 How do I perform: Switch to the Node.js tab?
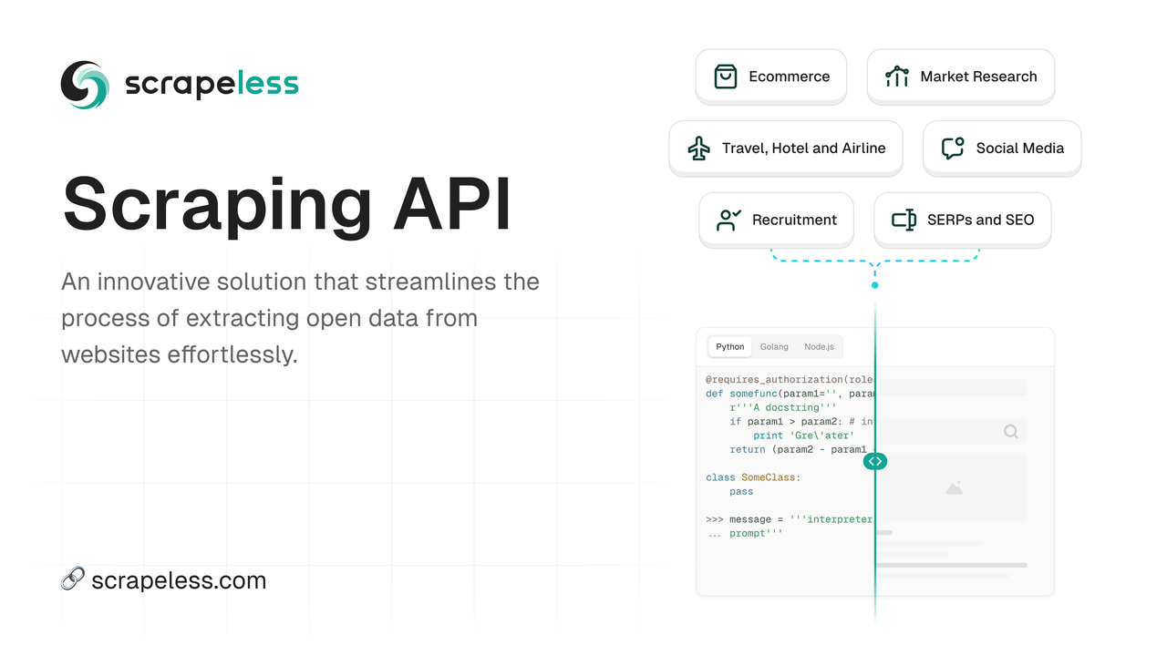click(820, 347)
